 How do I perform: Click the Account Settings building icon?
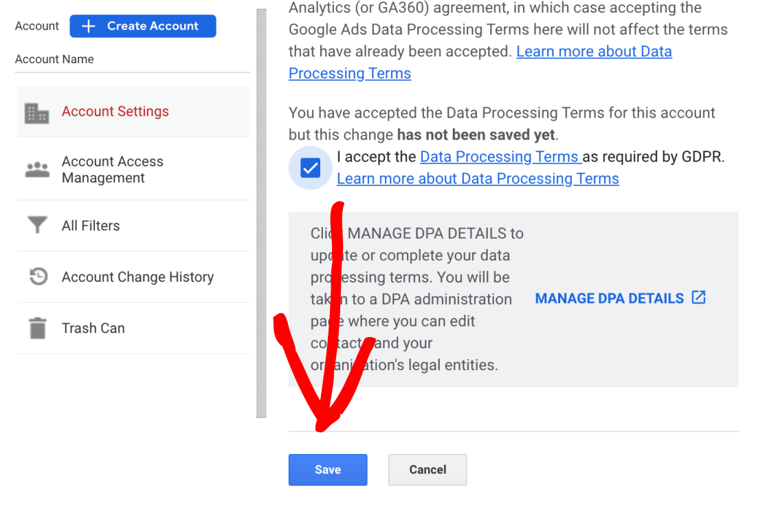coord(36,112)
